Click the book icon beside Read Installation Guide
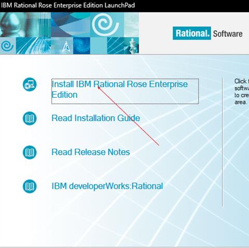Image resolution: width=249 pixels, height=248 pixels. (x=30, y=119)
